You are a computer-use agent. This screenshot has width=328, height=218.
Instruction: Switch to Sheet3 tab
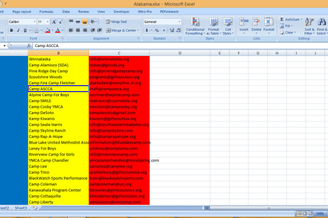coord(21,208)
